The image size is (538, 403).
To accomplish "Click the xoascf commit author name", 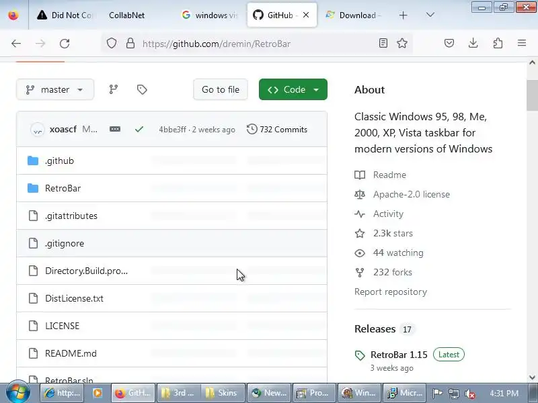I will (63, 129).
